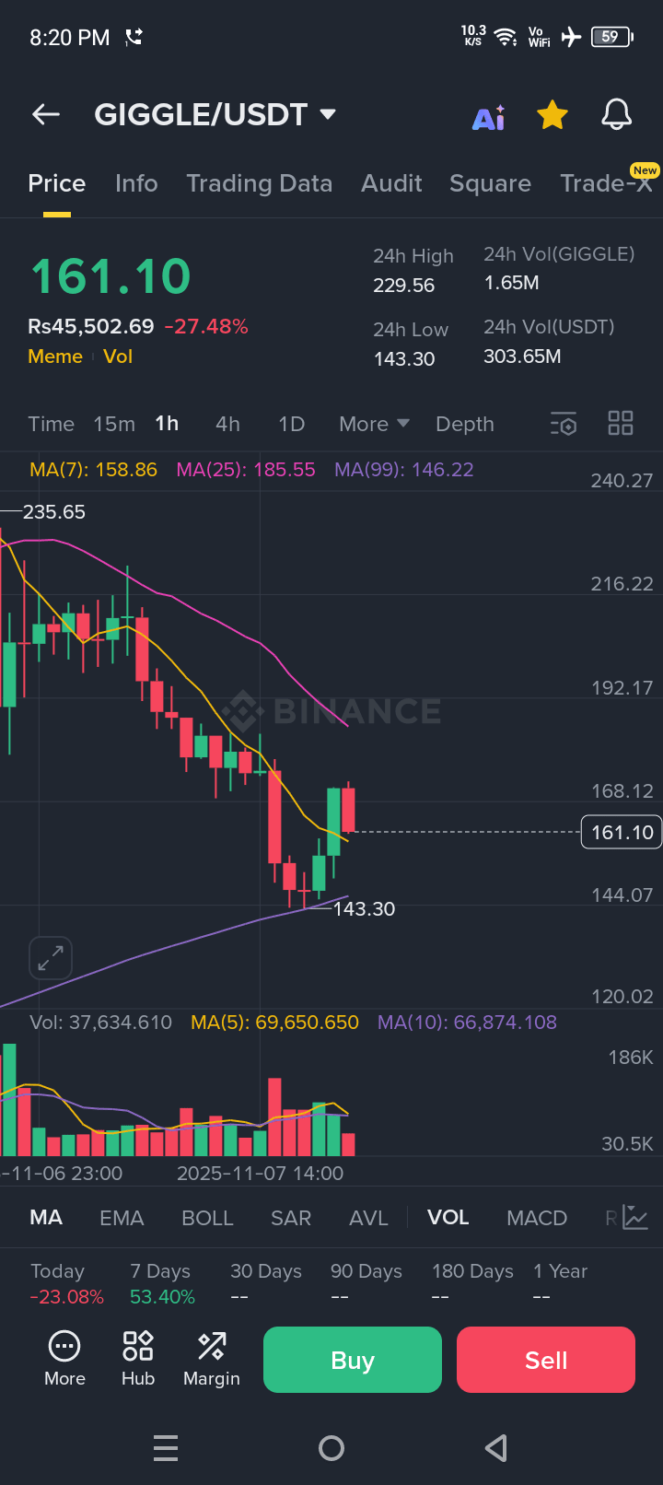This screenshot has width=663, height=1485.
Task: Tap the back arrow icon
Action: click(x=46, y=114)
